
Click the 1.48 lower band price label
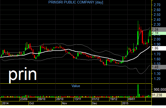click(x=159, y=67)
